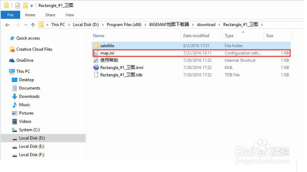Go to BIGEMAP地图下载器 breadcrumb folder
This screenshot has height=172, width=307.
point(169,25)
